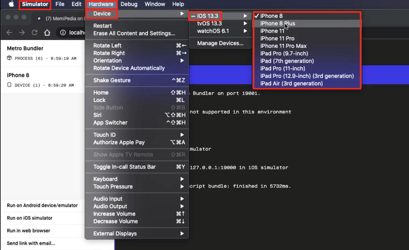Enable Rotate Device Automatically
The image size is (409, 250).
coord(129,68)
